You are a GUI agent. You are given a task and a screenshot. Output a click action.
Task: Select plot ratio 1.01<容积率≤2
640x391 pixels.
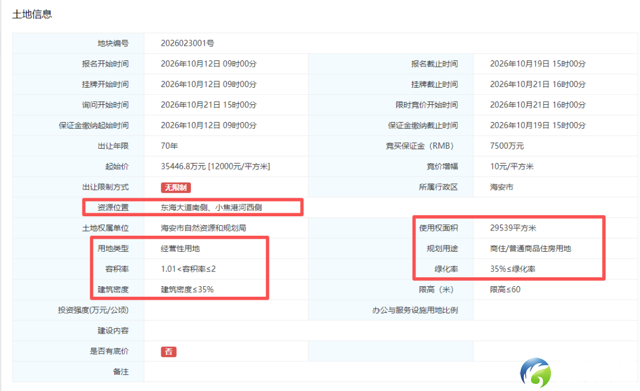click(188, 269)
